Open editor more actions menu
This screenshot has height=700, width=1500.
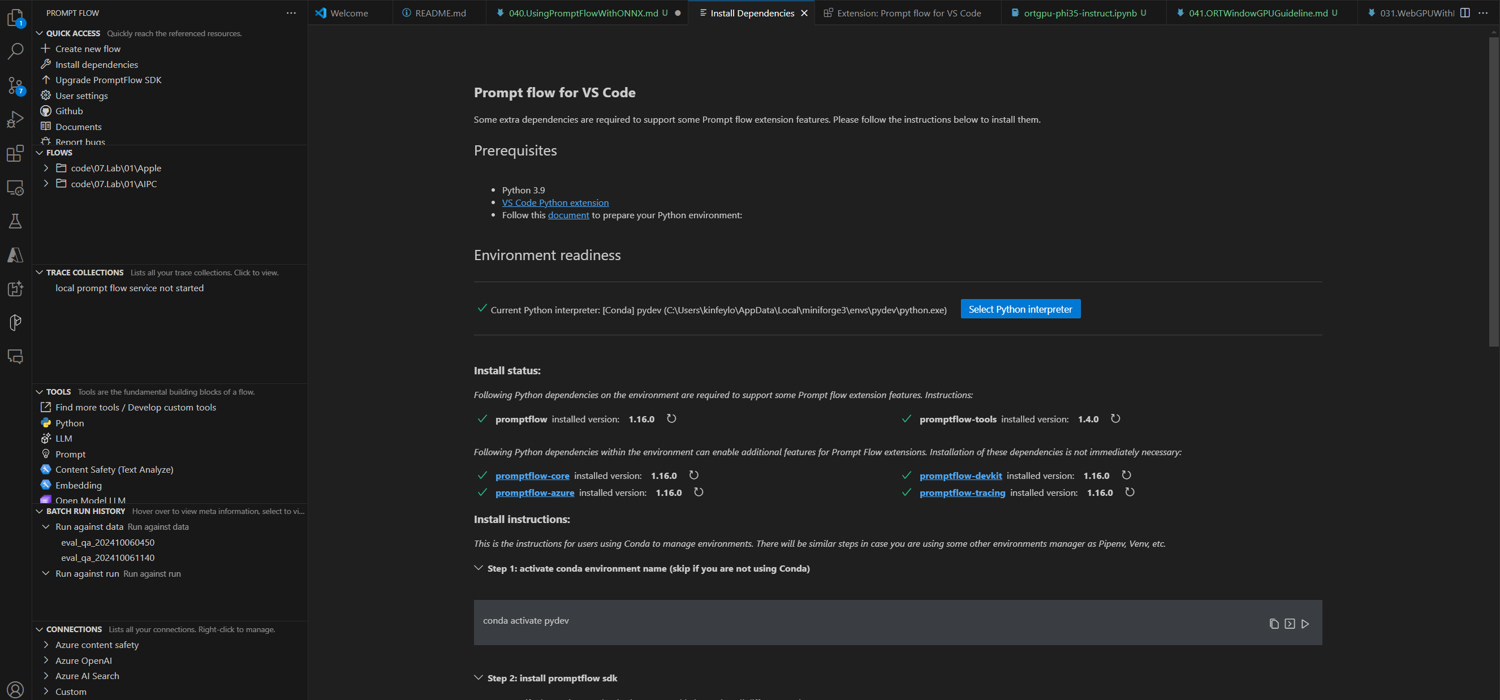pyautogui.click(x=1483, y=13)
